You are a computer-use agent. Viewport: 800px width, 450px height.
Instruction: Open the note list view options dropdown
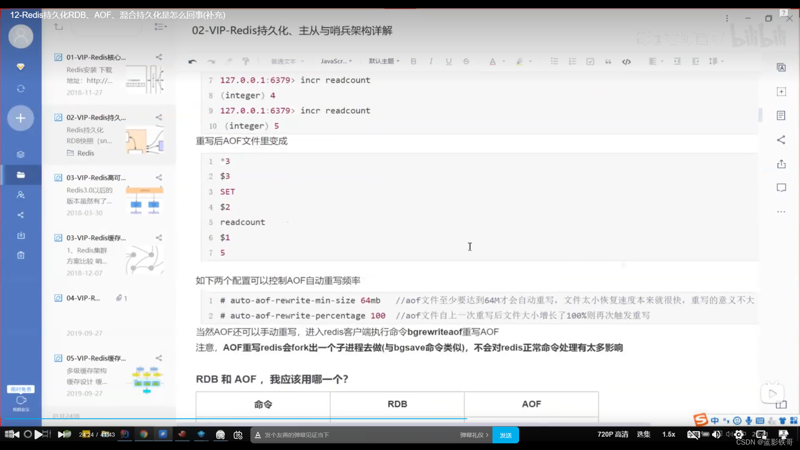[160, 27]
